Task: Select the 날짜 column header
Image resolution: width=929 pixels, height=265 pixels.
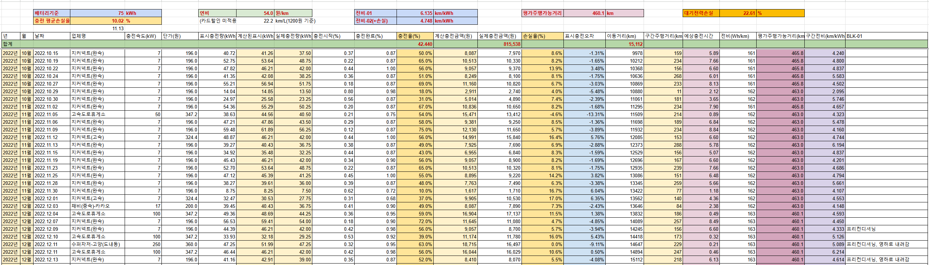Action: [52, 36]
